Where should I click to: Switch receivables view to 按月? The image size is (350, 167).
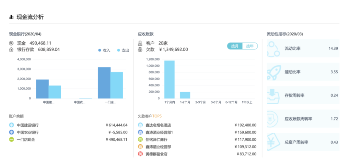point(235,46)
